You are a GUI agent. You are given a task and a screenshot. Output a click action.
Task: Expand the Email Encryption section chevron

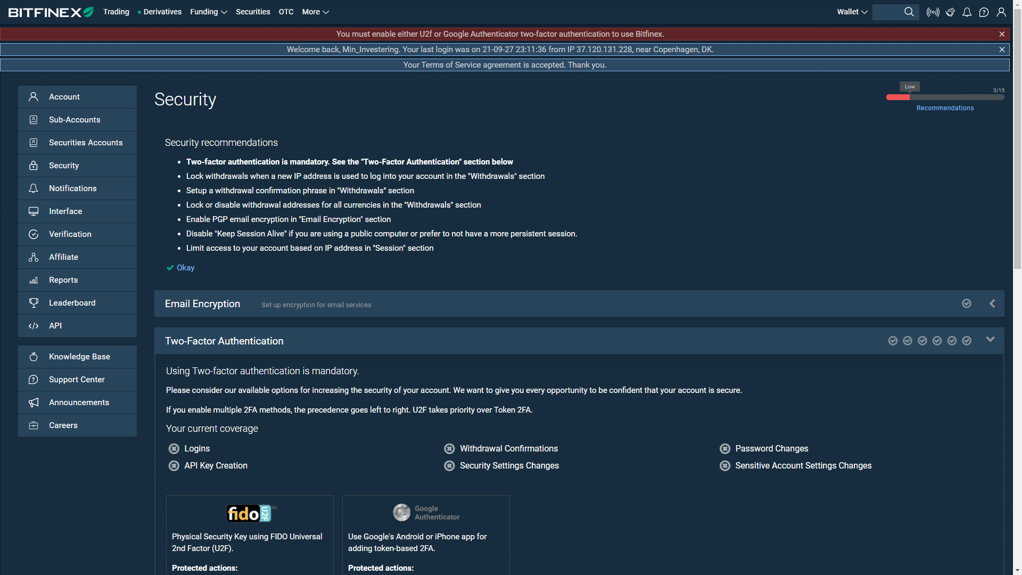992,303
